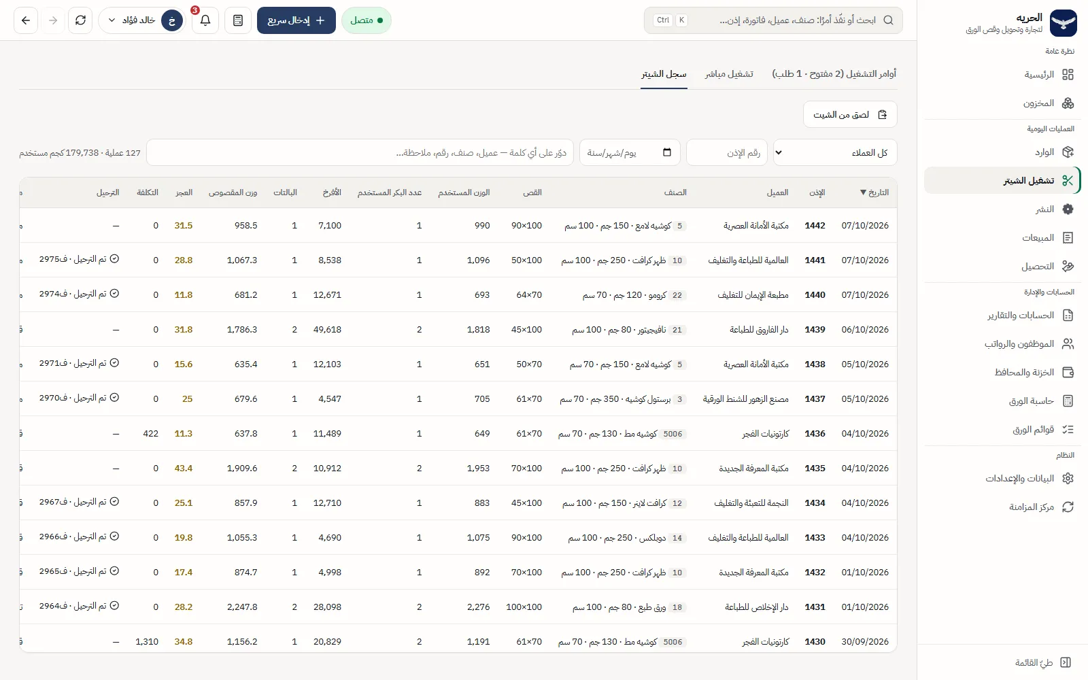Focus the رقم الإذن input field

click(x=727, y=152)
